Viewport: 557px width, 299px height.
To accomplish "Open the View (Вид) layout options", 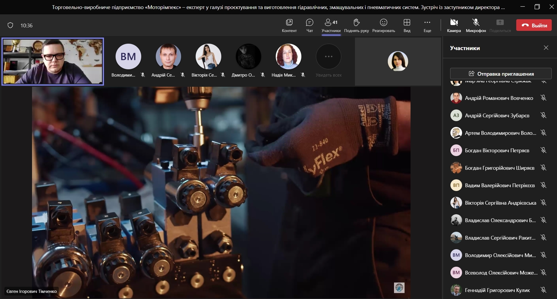I will point(407,26).
